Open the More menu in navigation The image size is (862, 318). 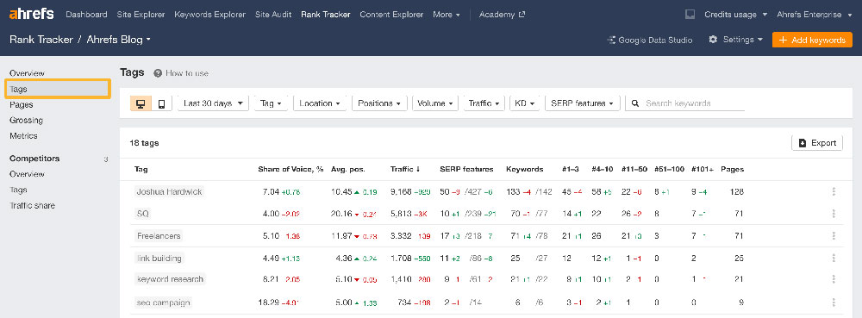point(446,15)
